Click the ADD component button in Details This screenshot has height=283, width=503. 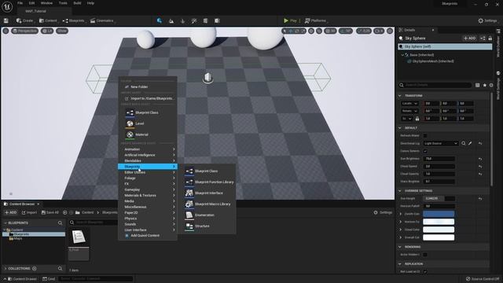tap(470, 39)
